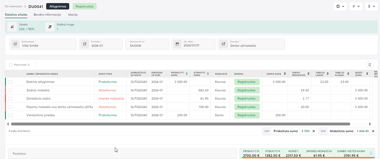
Task: Open the Tabelis timesheet icon
Action: coord(12,27)
